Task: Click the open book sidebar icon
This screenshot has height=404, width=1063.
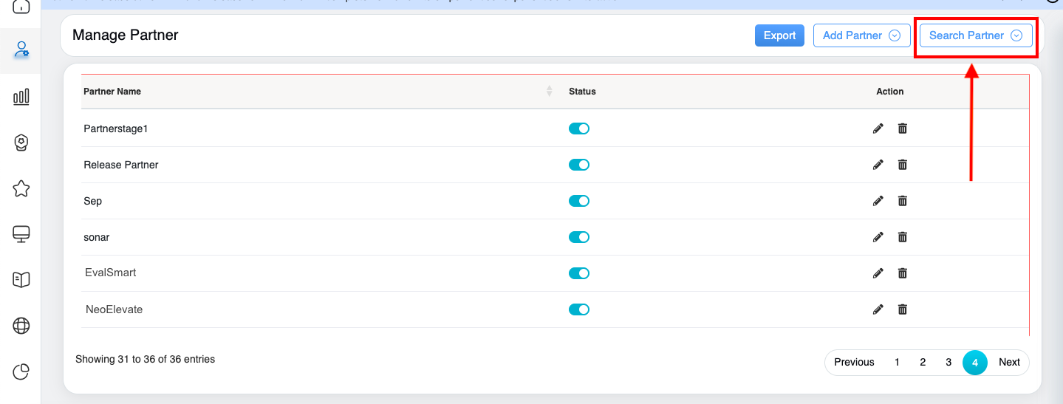Action: [21, 279]
